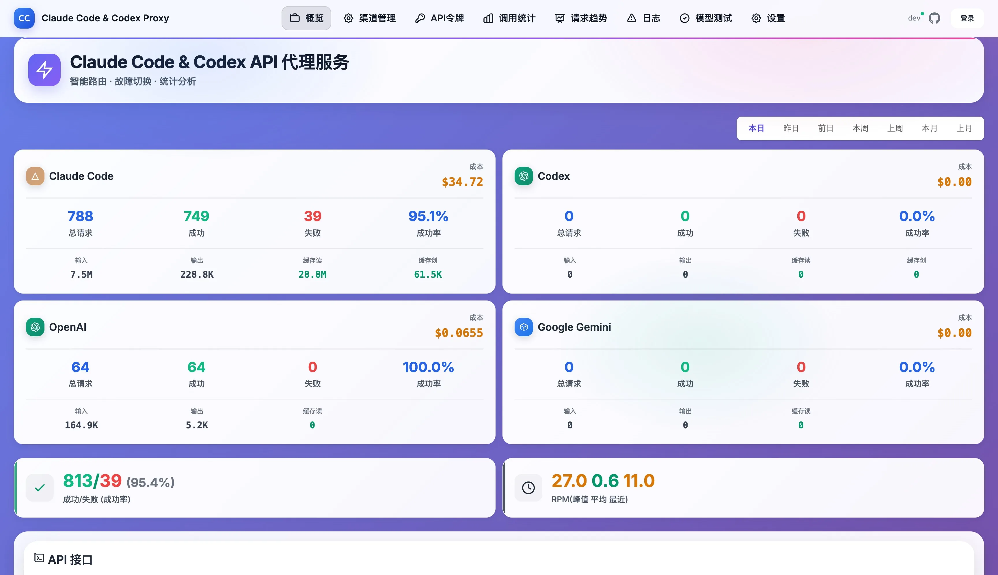Click the dev version label
Viewport: 998px width, 575px height.
(x=914, y=18)
